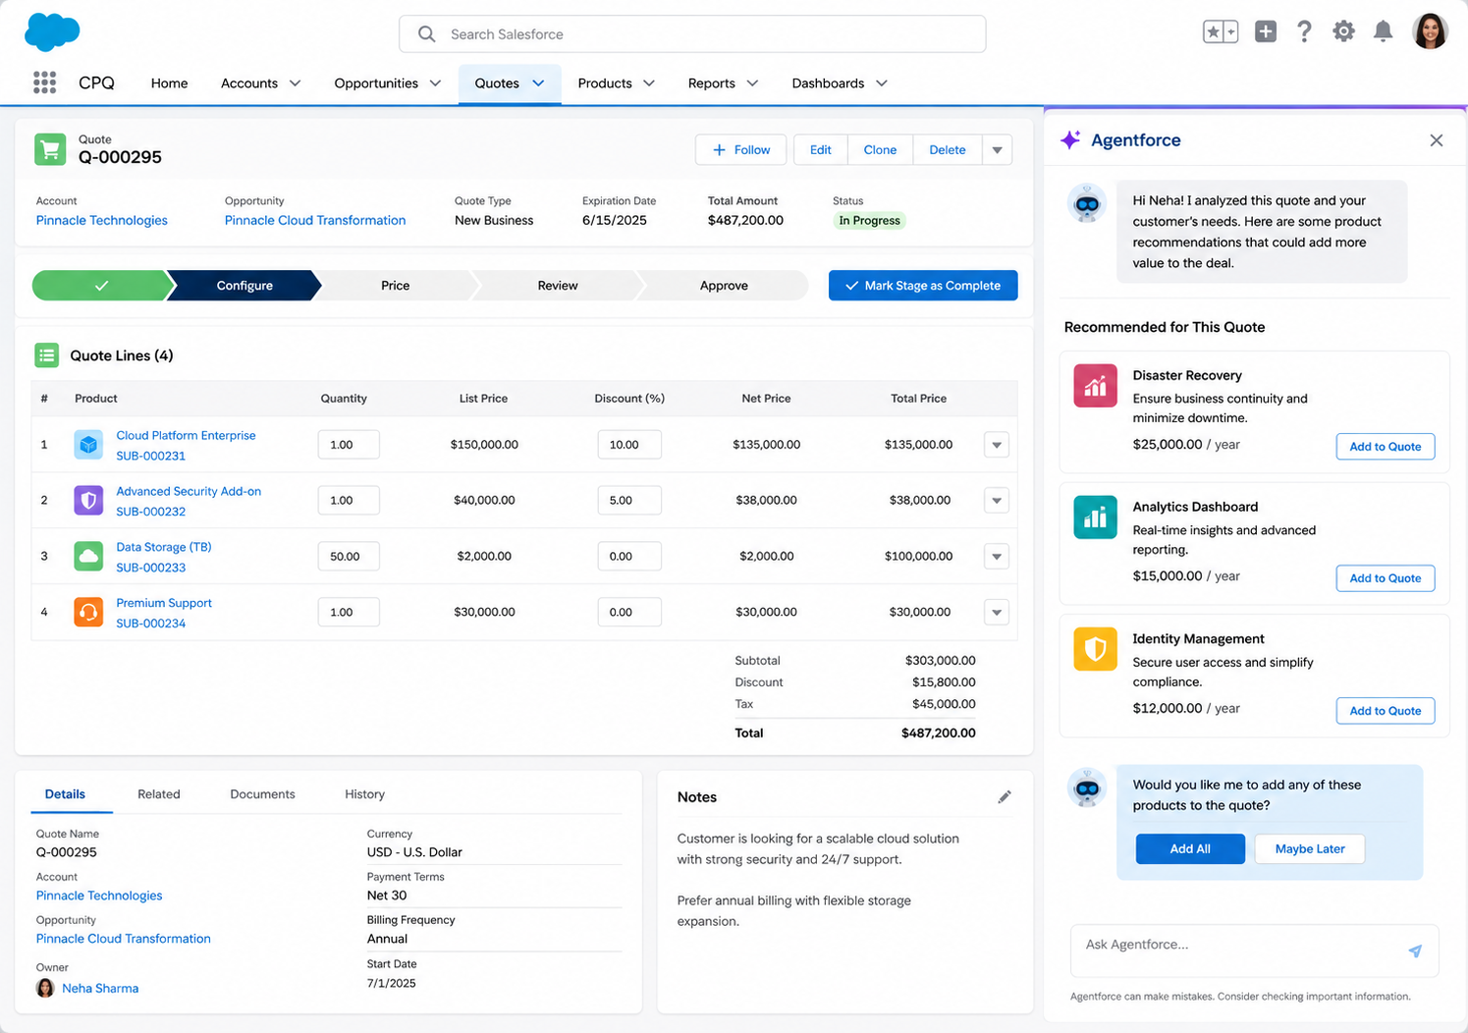The image size is (1468, 1033).
Task: Open Pinnacle Cloud Transformation link in header
Action: click(x=315, y=220)
